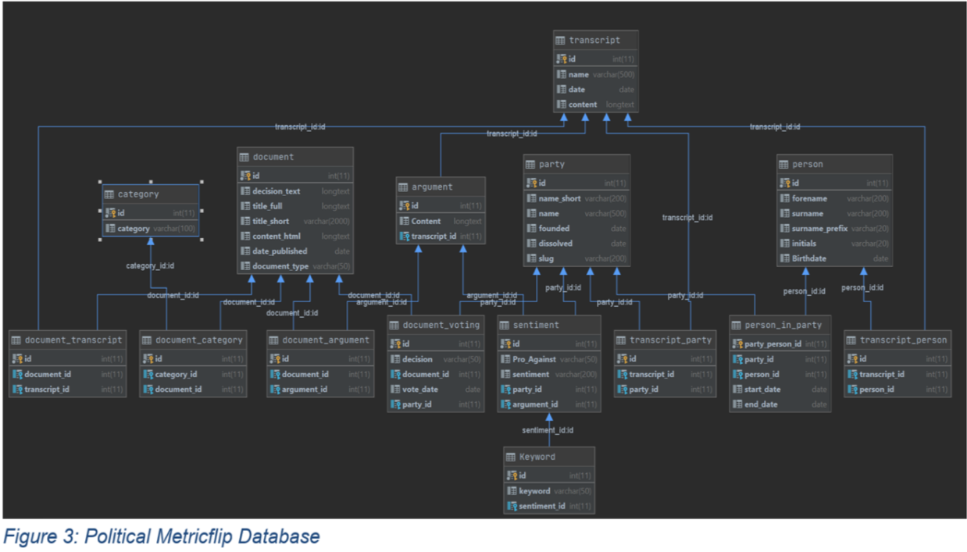The width and height of the screenshot is (967, 552).
Task: Click the key icon of party_person_id column
Action: [737, 344]
